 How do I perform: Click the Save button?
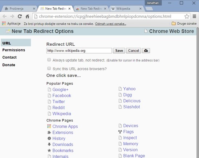[119, 51]
